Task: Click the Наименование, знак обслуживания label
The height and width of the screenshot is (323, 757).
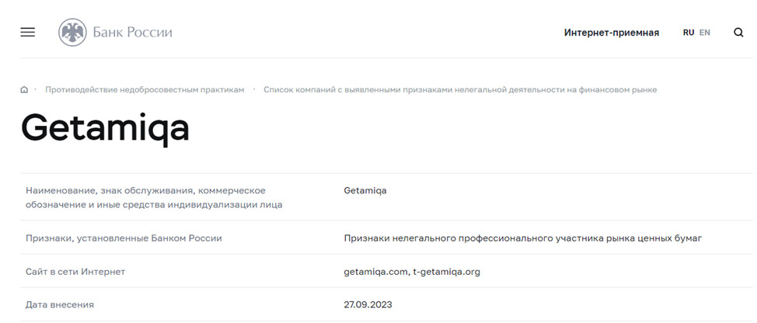Action: click(x=154, y=198)
